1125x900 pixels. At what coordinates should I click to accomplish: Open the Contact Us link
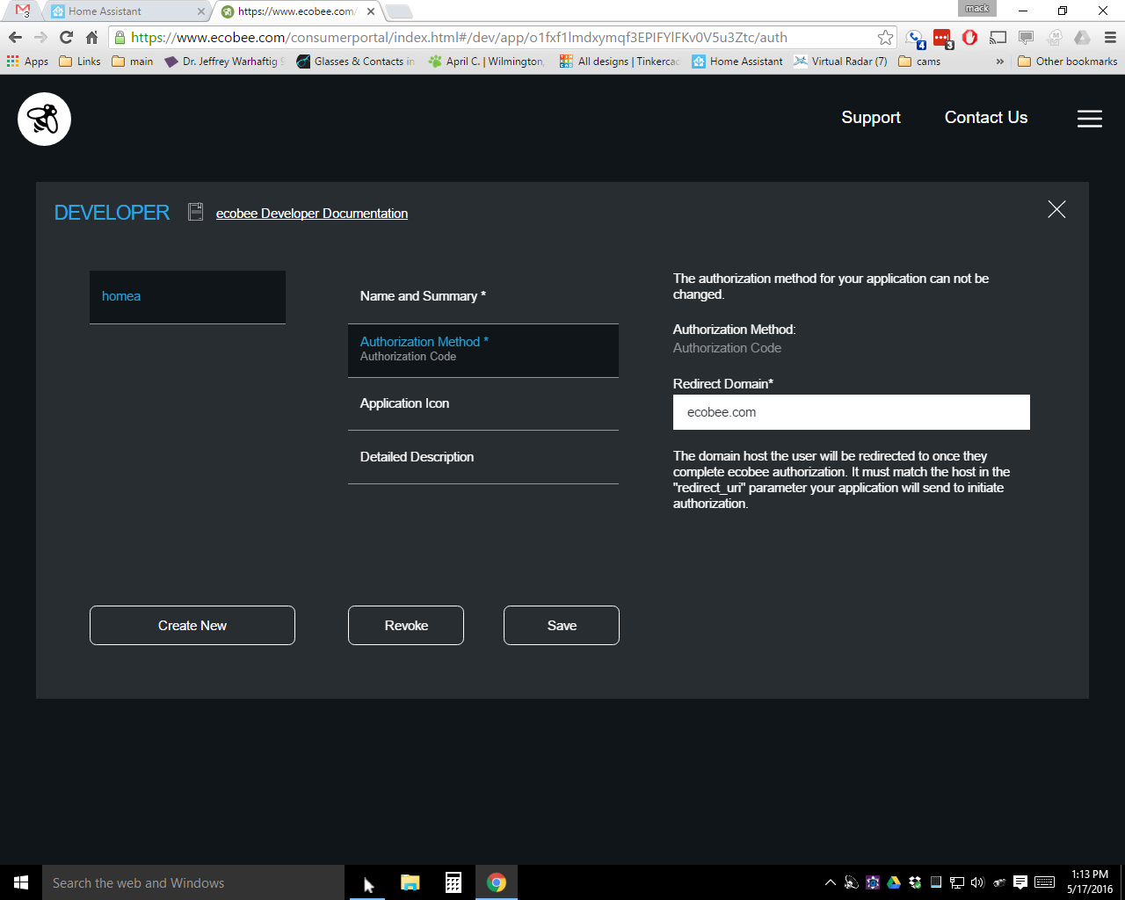point(986,118)
